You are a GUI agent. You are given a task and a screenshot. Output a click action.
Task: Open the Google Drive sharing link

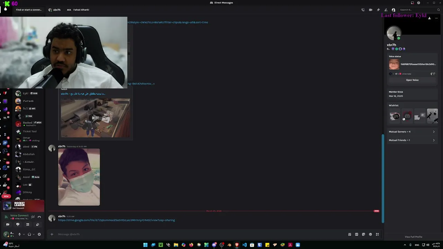point(116,220)
